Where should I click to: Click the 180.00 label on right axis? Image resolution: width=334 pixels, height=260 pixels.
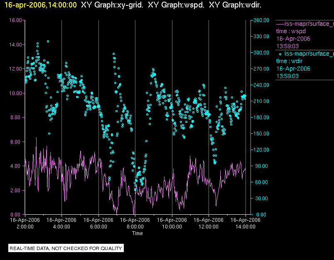[261, 117]
